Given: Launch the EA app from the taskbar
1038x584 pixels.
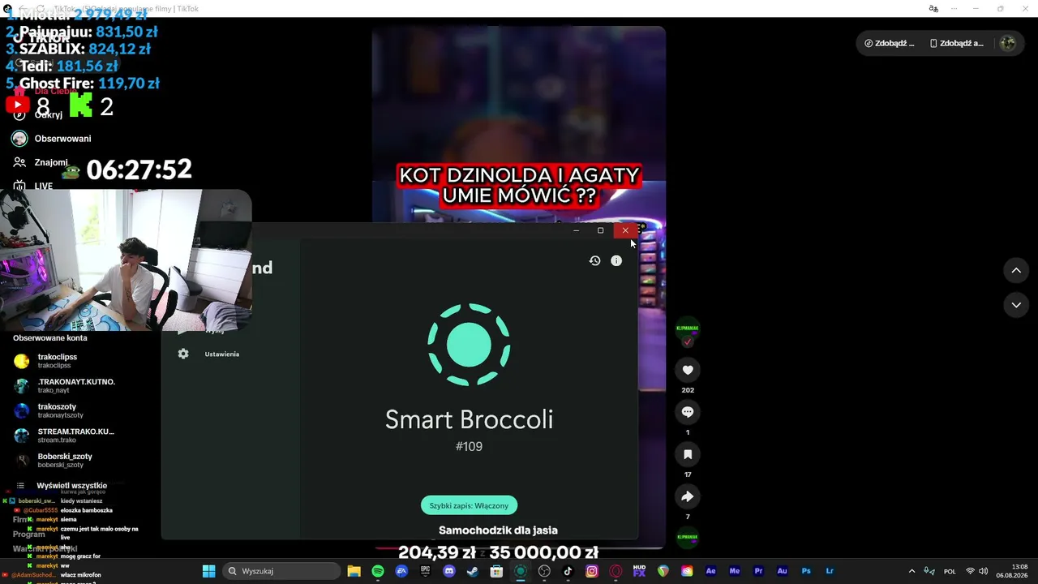Looking at the screenshot, I should pyautogui.click(x=401, y=571).
